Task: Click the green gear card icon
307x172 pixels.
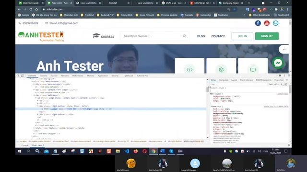Action: [x=221, y=70]
